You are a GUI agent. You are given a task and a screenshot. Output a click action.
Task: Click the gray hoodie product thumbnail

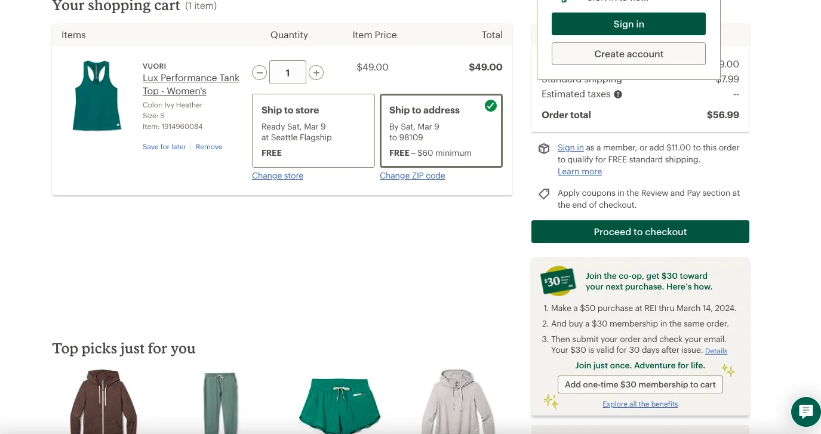pyautogui.click(x=458, y=401)
